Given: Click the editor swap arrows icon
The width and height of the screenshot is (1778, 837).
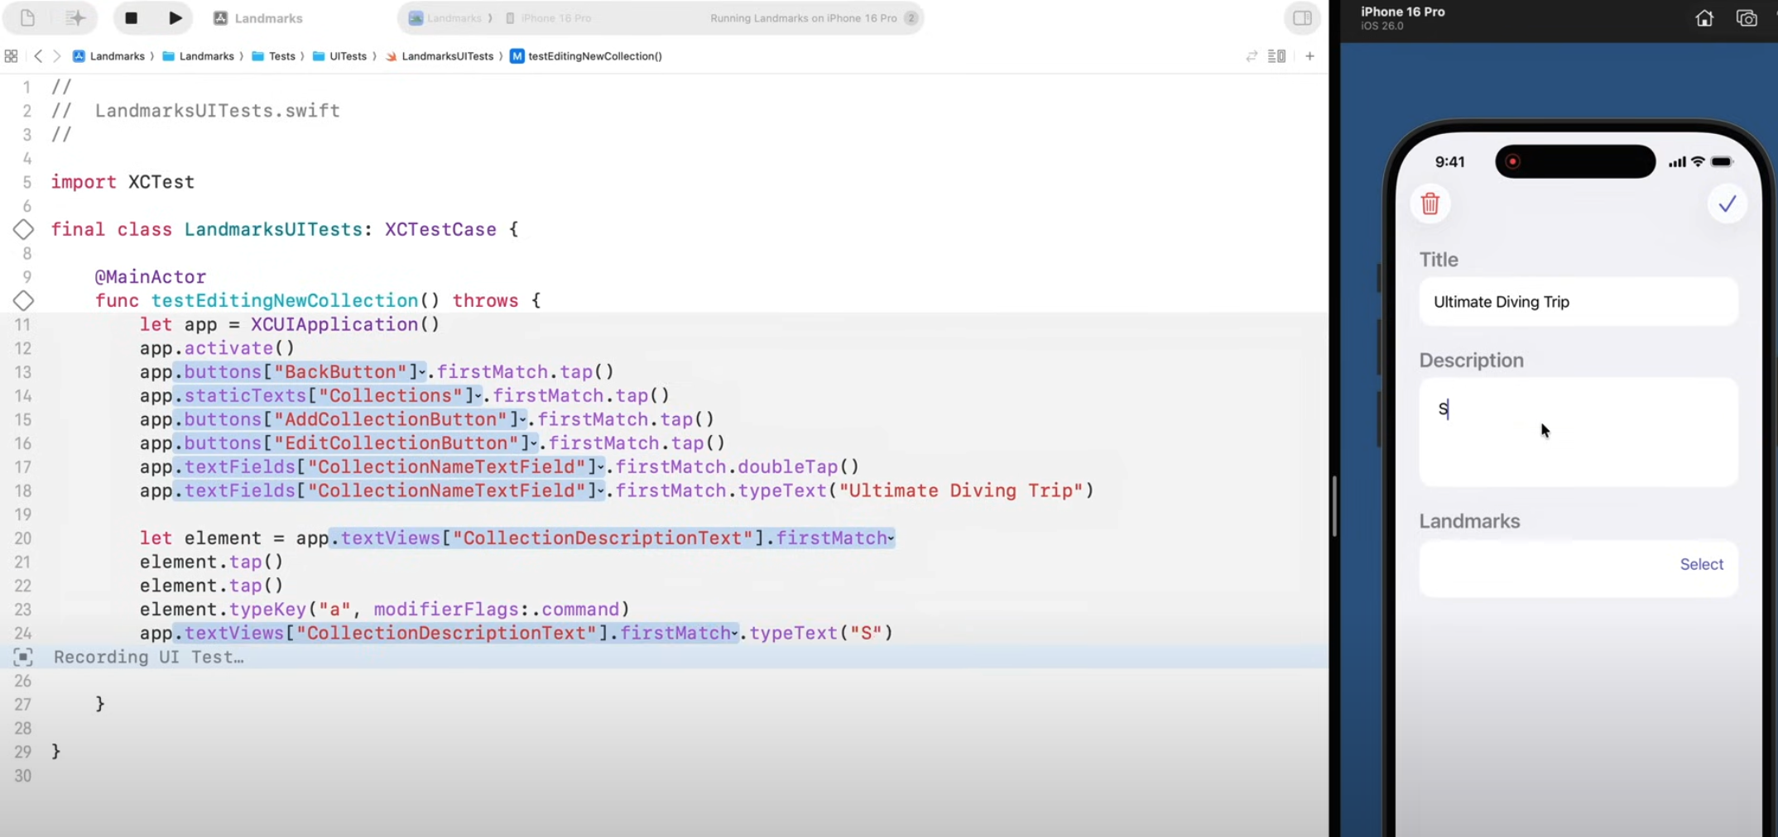Looking at the screenshot, I should [x=1252, y=56].
